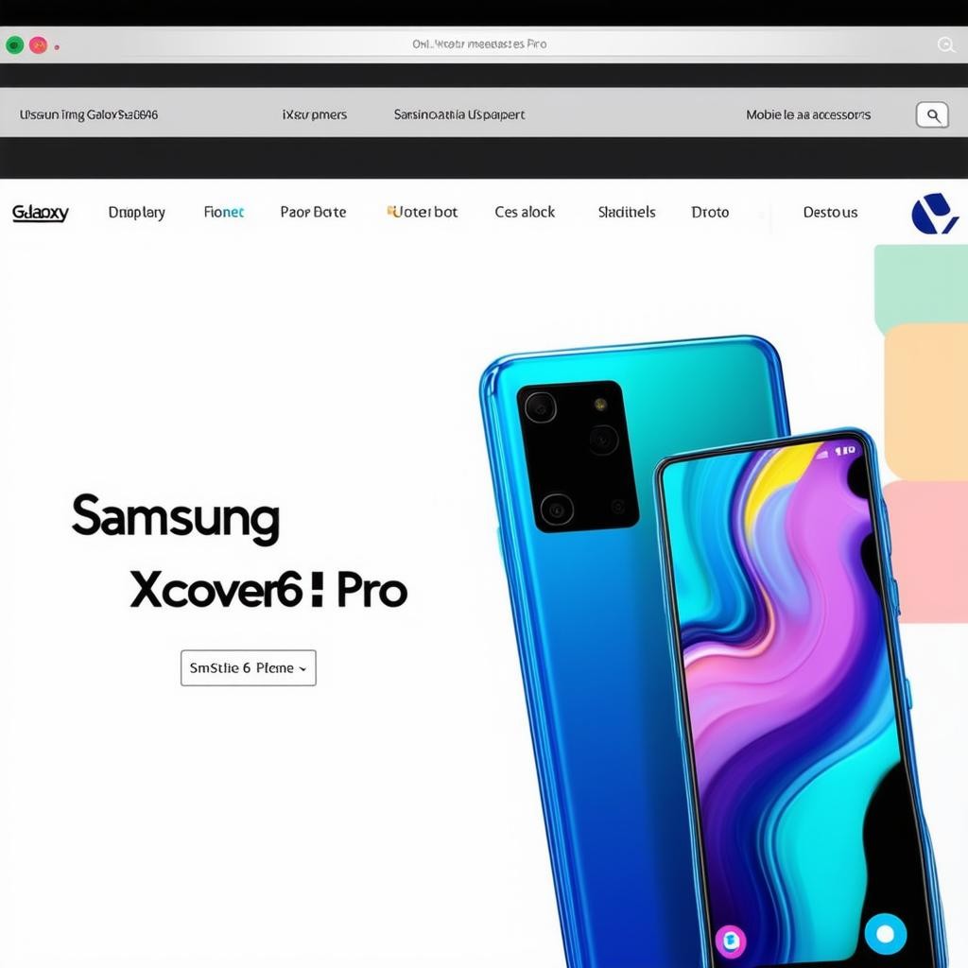Viewport: 968px width, 968px height.
Task: Click the Destous link
Action: pos(830,213)
